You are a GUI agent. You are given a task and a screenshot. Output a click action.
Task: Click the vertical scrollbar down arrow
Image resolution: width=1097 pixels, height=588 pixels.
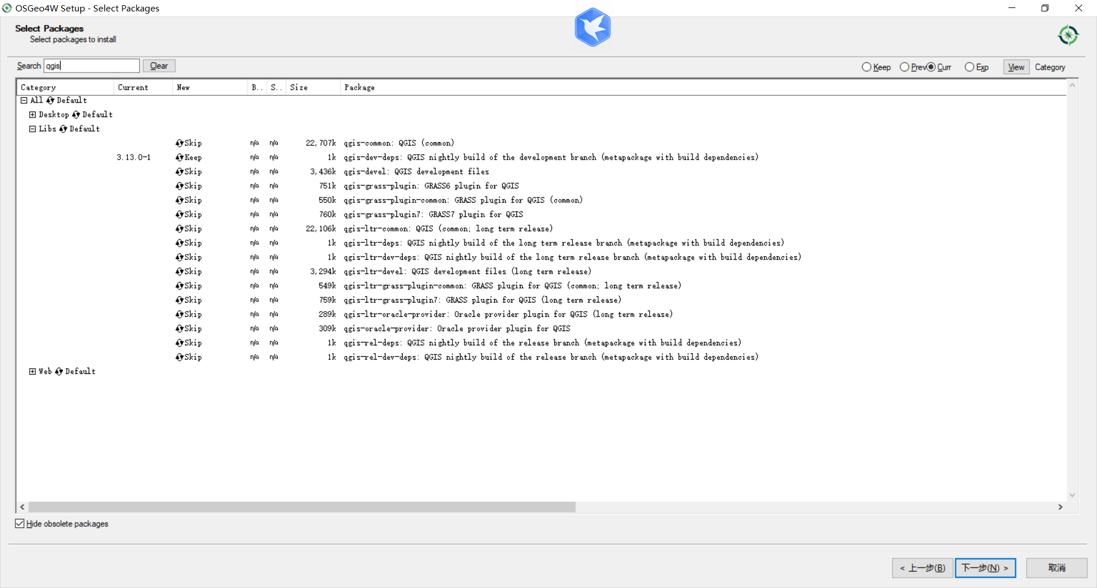pos(1072,495)
